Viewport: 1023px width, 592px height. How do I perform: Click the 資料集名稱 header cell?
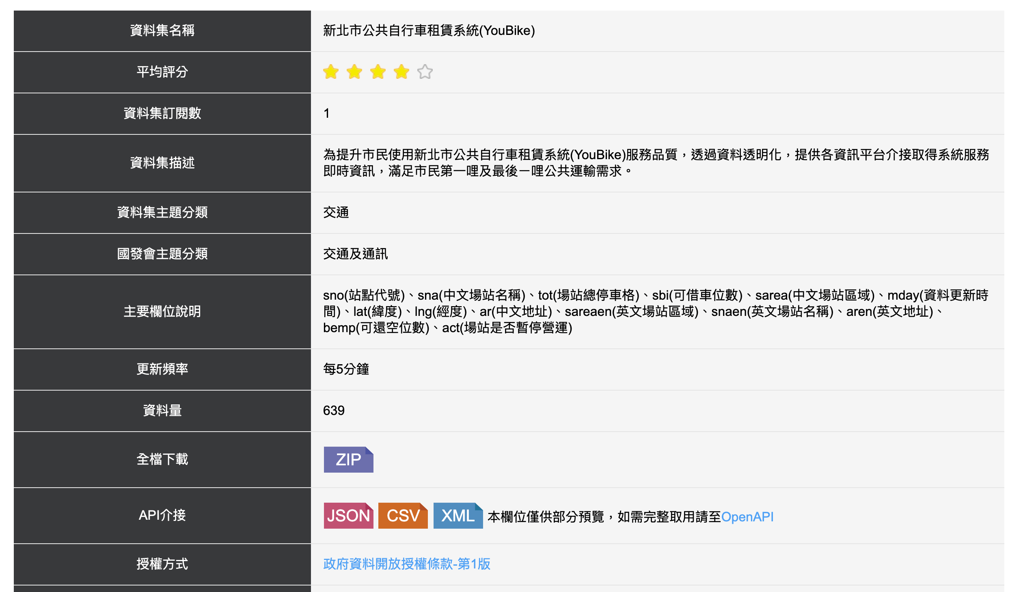pos(162,31)
